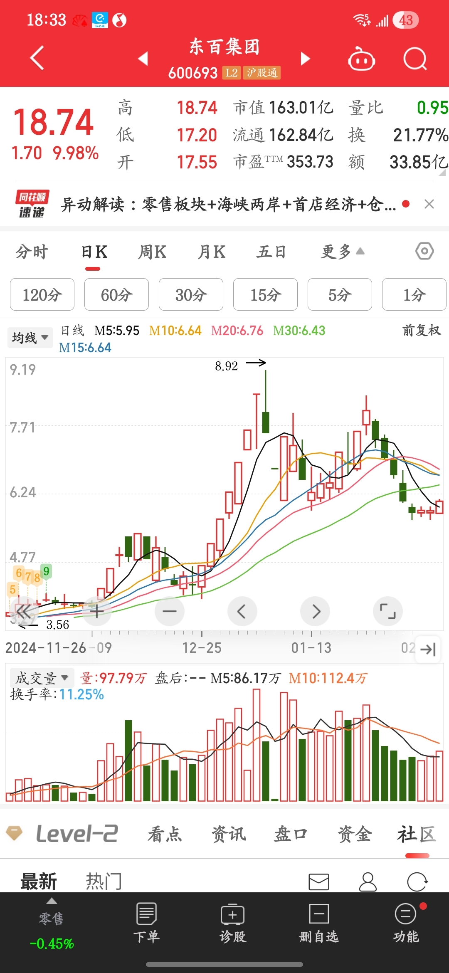
Task: Close the 异动解读 news banner
Action: tap(429, 204)
